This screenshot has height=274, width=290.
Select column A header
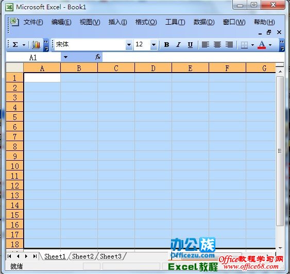coord(42,68)
